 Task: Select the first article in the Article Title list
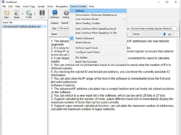tap(22, 27)
